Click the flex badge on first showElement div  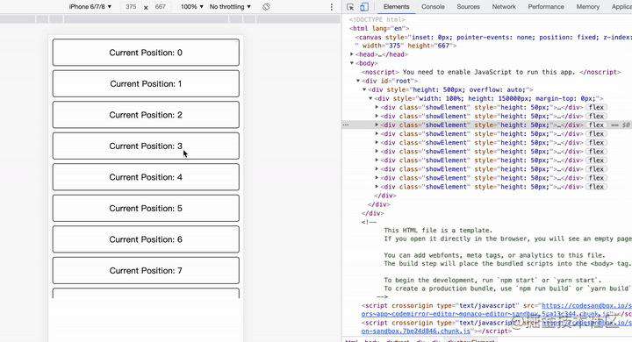coord(596,108)
